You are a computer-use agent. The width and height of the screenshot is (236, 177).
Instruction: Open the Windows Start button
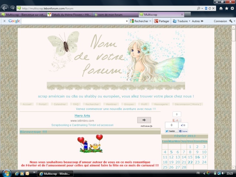[6, 174]
